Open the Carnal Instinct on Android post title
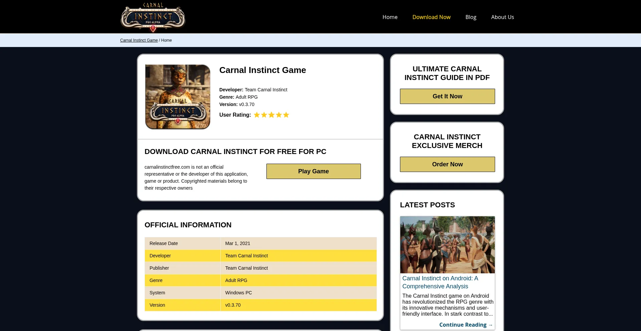The image size is (641, 331). pos(440,282)
